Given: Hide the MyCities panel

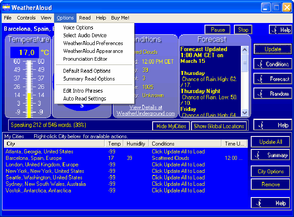Looking at the screenshot, I should point(171,126).
